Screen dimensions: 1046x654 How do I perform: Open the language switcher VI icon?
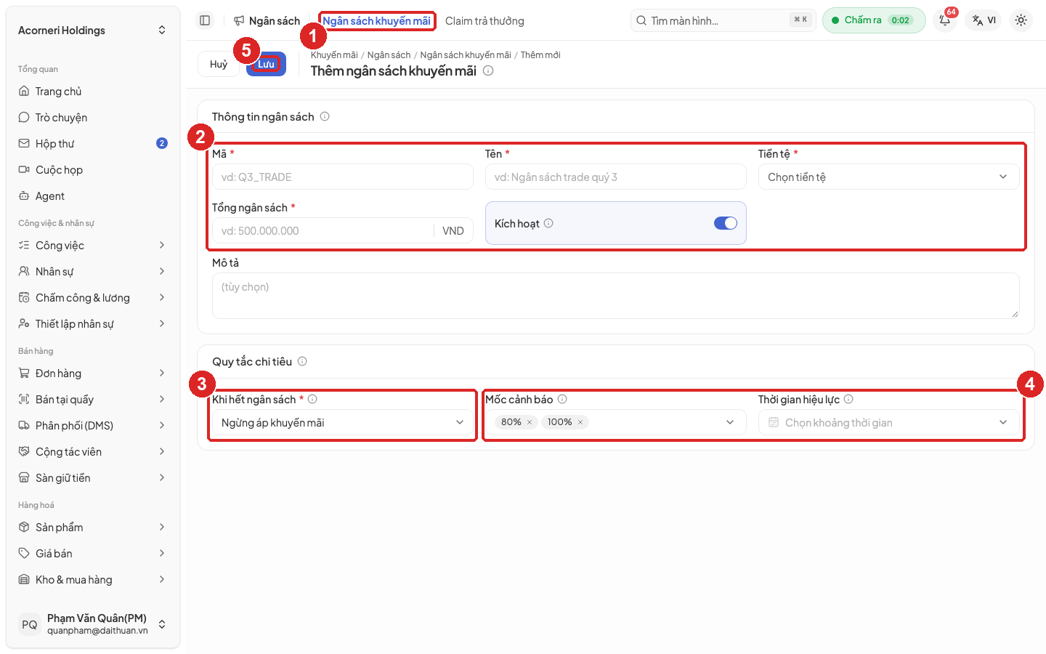(x=984, y=20)
